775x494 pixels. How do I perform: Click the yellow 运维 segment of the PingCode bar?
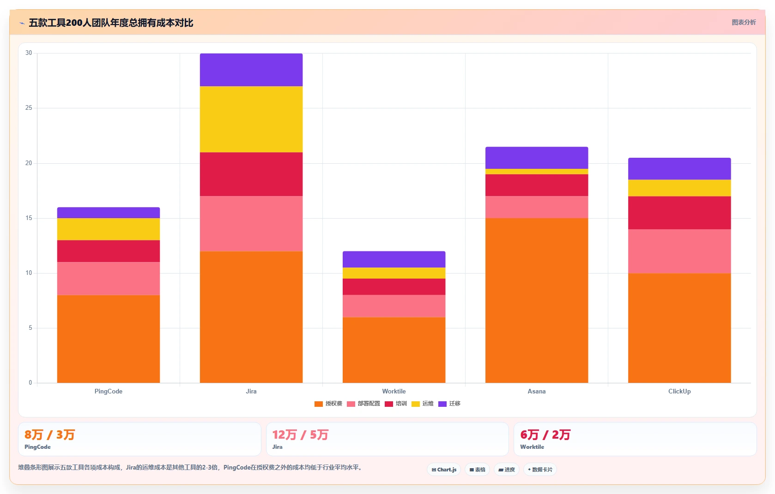click(x=109, y=229)
